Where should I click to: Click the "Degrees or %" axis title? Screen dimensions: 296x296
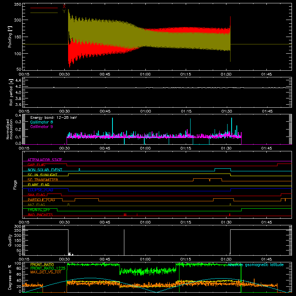pyautogui.click(x=10, y=277)
